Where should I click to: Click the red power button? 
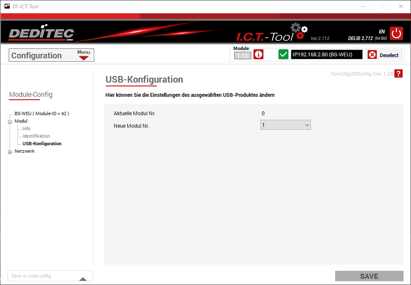pos(396,33)
